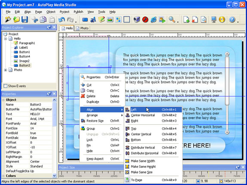This screenshot has width=247, height=185.
Task: Insert a Flash object from toolbar
Action: coord(145,20)
